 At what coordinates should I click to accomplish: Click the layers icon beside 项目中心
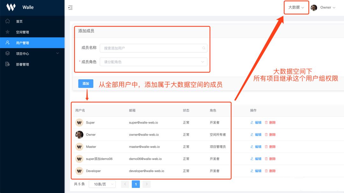point(7,53)
